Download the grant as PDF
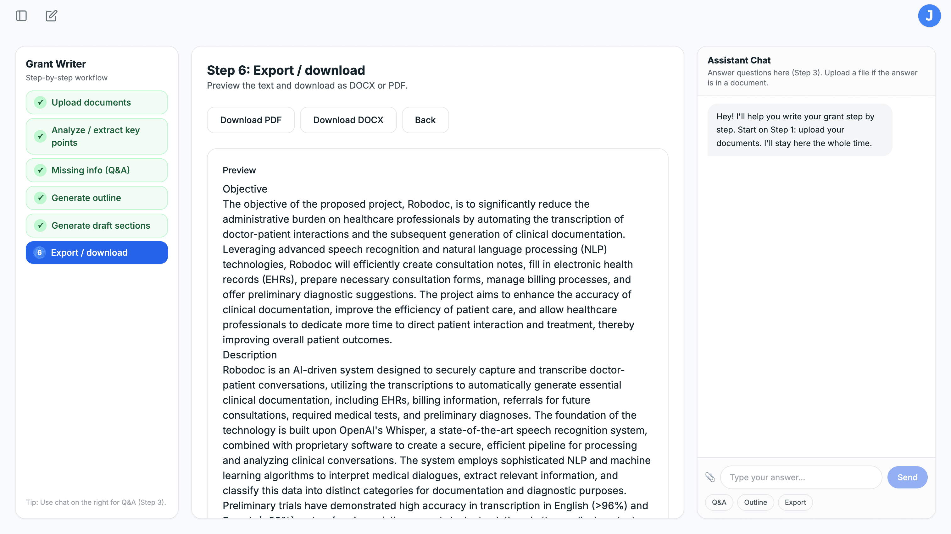The image size is (951, 534). pyautogui.click(x=251, y=120)
